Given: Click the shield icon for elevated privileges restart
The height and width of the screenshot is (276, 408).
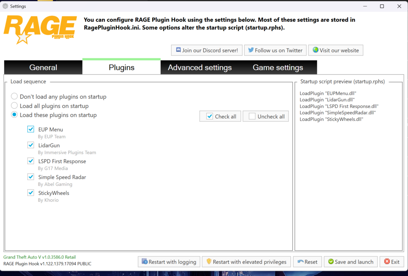Looking at the screenshot, I should coord(209,262).
